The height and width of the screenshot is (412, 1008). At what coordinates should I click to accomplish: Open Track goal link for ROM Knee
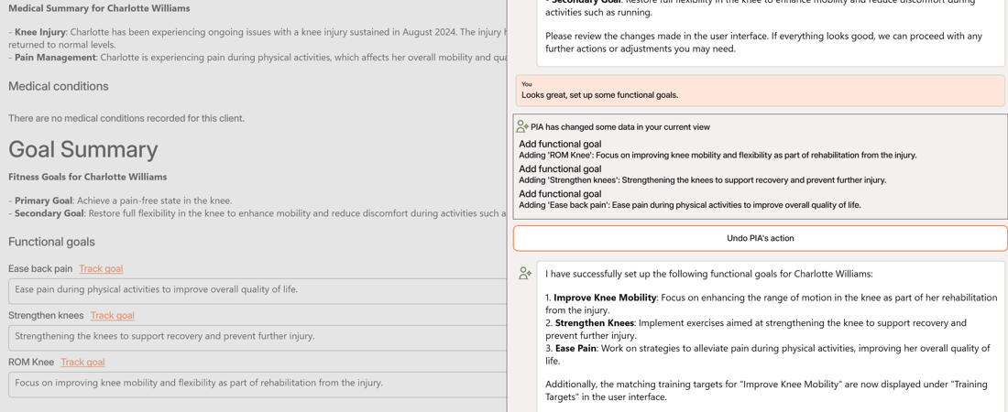[82, 362]
